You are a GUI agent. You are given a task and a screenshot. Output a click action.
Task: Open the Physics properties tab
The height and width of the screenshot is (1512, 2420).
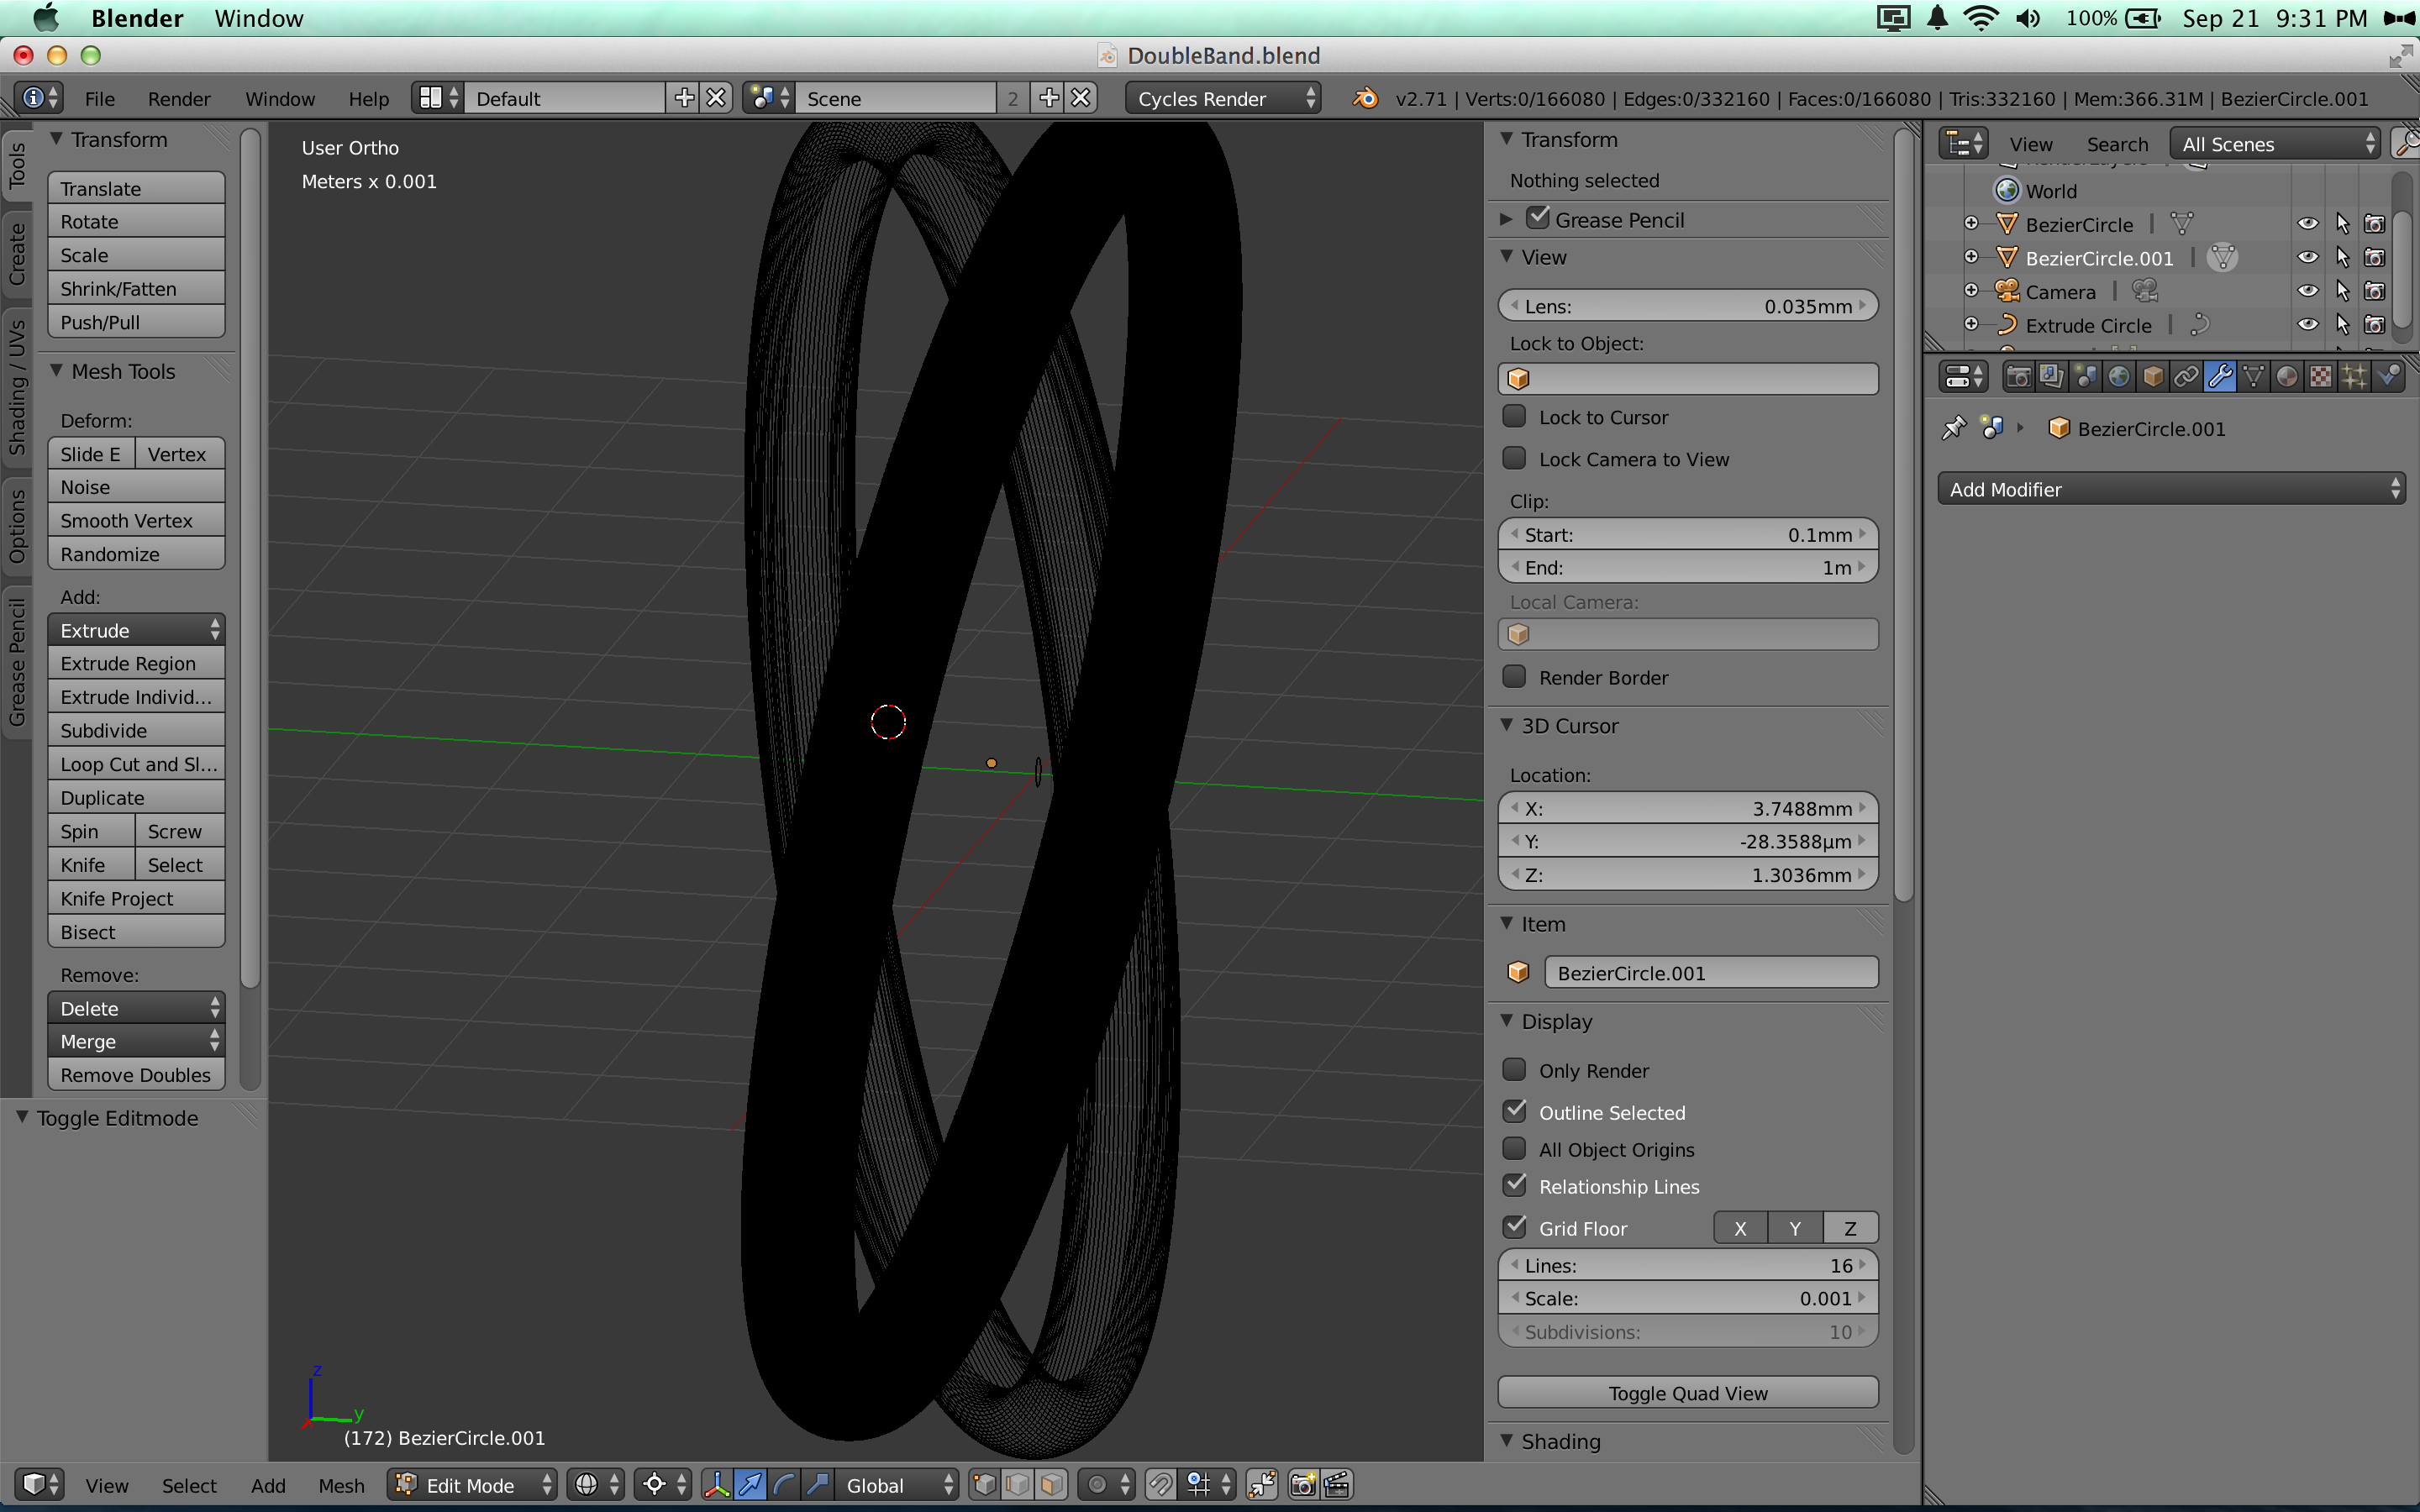[x=2388, y=376]
